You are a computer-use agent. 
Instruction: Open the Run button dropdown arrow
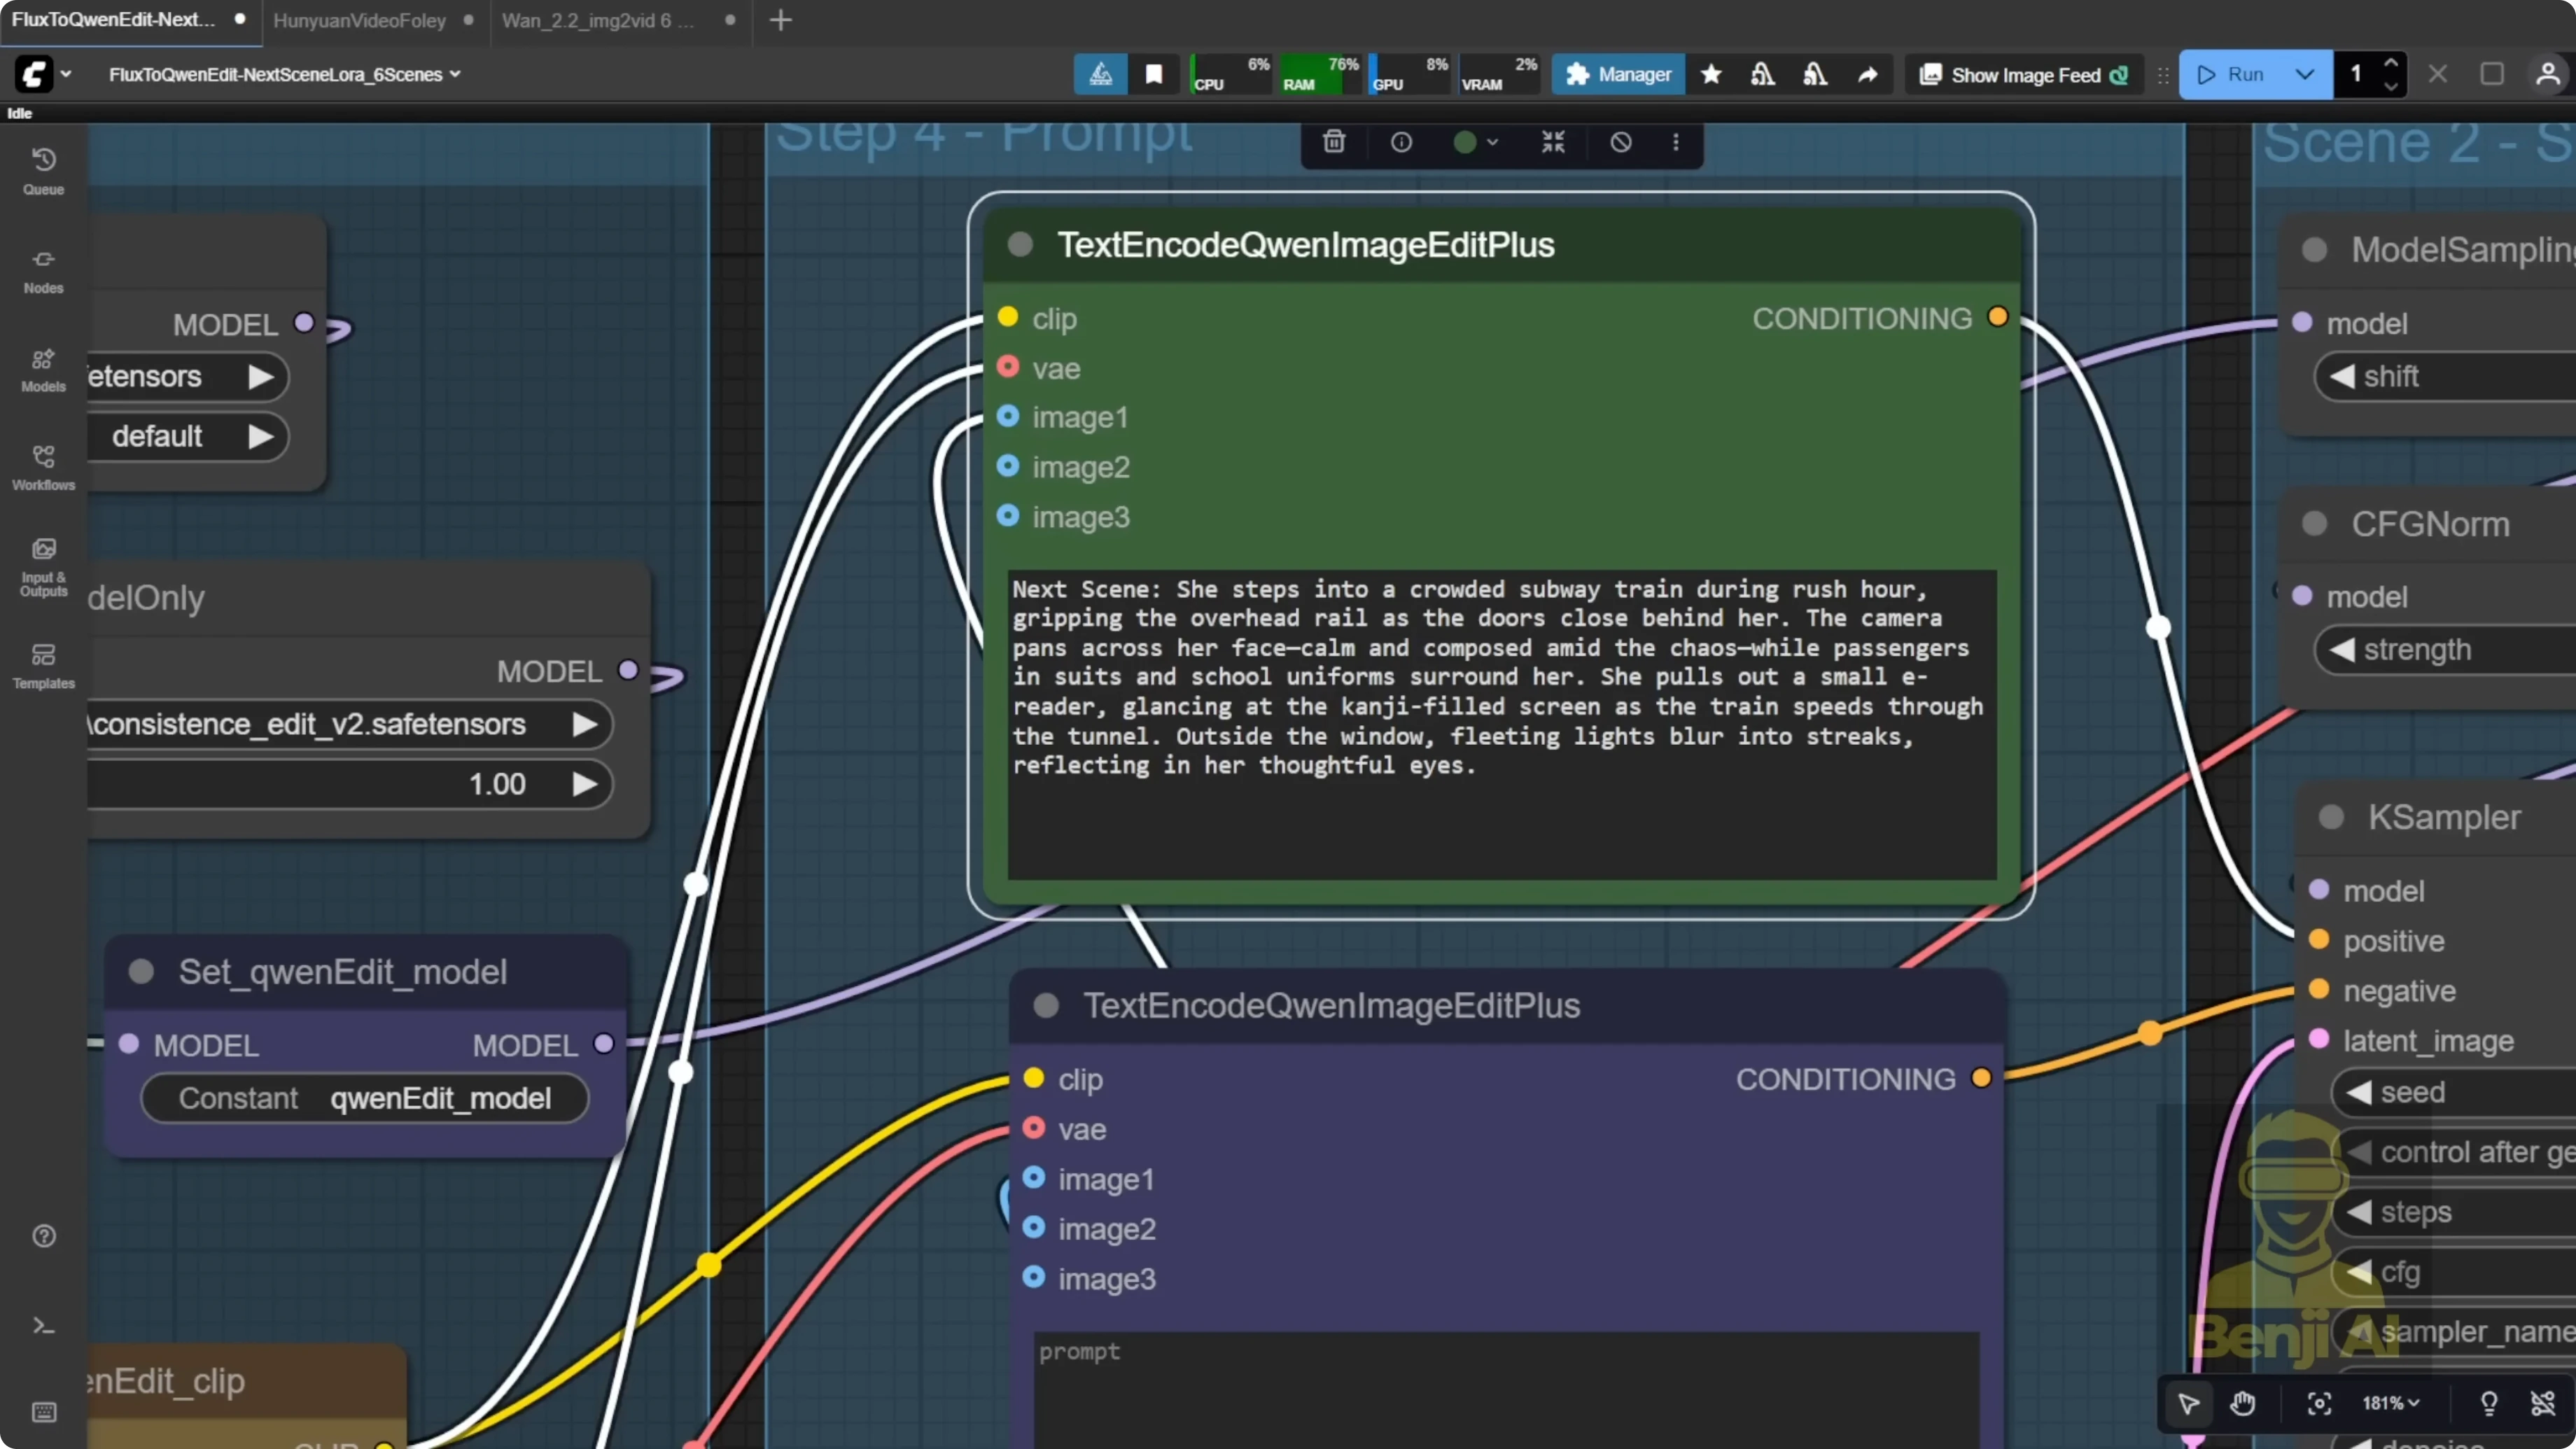pyautogui.click(x=2304, y=75)
